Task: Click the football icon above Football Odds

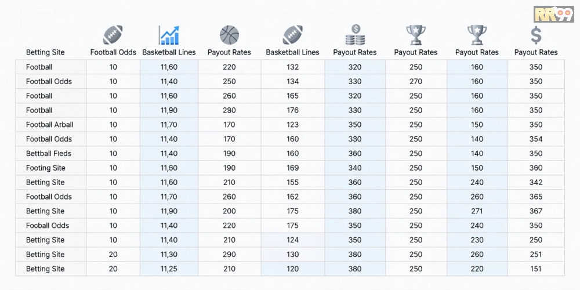Action: tap(113, 35)
